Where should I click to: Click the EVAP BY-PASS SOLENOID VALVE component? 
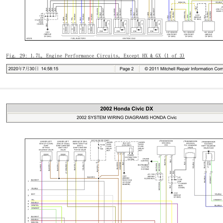[x=46, y=156]
